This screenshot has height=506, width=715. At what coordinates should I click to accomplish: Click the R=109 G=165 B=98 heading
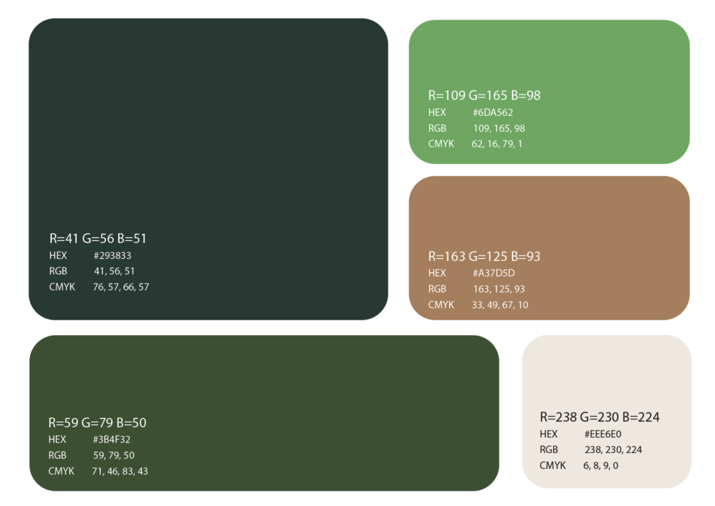click(485, 96)
